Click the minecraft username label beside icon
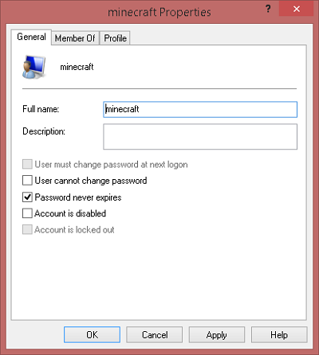The height and width of the screenshot is (355, 319). click(x=77, y=67)
